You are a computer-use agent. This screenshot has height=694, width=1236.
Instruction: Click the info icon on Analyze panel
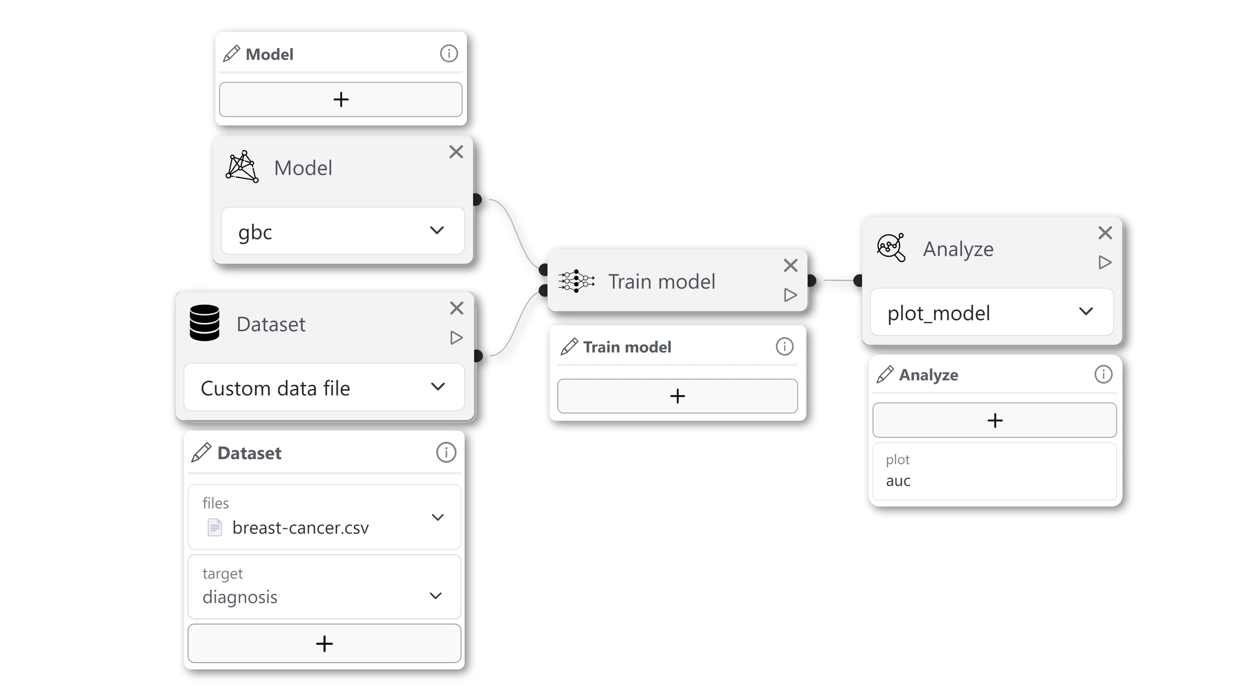[1103, 374]
